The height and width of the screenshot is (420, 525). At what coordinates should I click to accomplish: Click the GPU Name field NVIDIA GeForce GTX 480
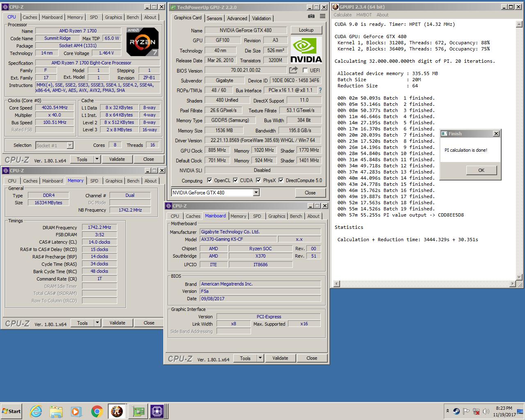(246, 30)
